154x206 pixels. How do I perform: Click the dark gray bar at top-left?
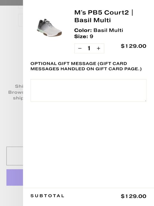tap(11, 3)
